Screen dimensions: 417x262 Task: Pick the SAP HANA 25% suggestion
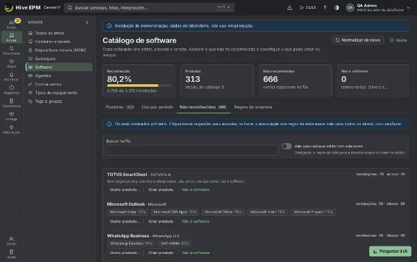coord(175,243)
